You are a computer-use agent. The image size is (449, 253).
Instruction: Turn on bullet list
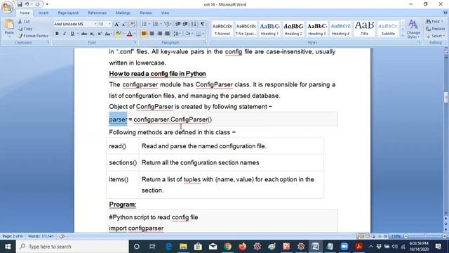[x=144, y=24]
